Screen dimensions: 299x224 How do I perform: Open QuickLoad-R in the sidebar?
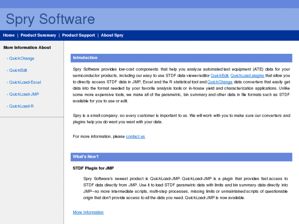click(21, 106)
